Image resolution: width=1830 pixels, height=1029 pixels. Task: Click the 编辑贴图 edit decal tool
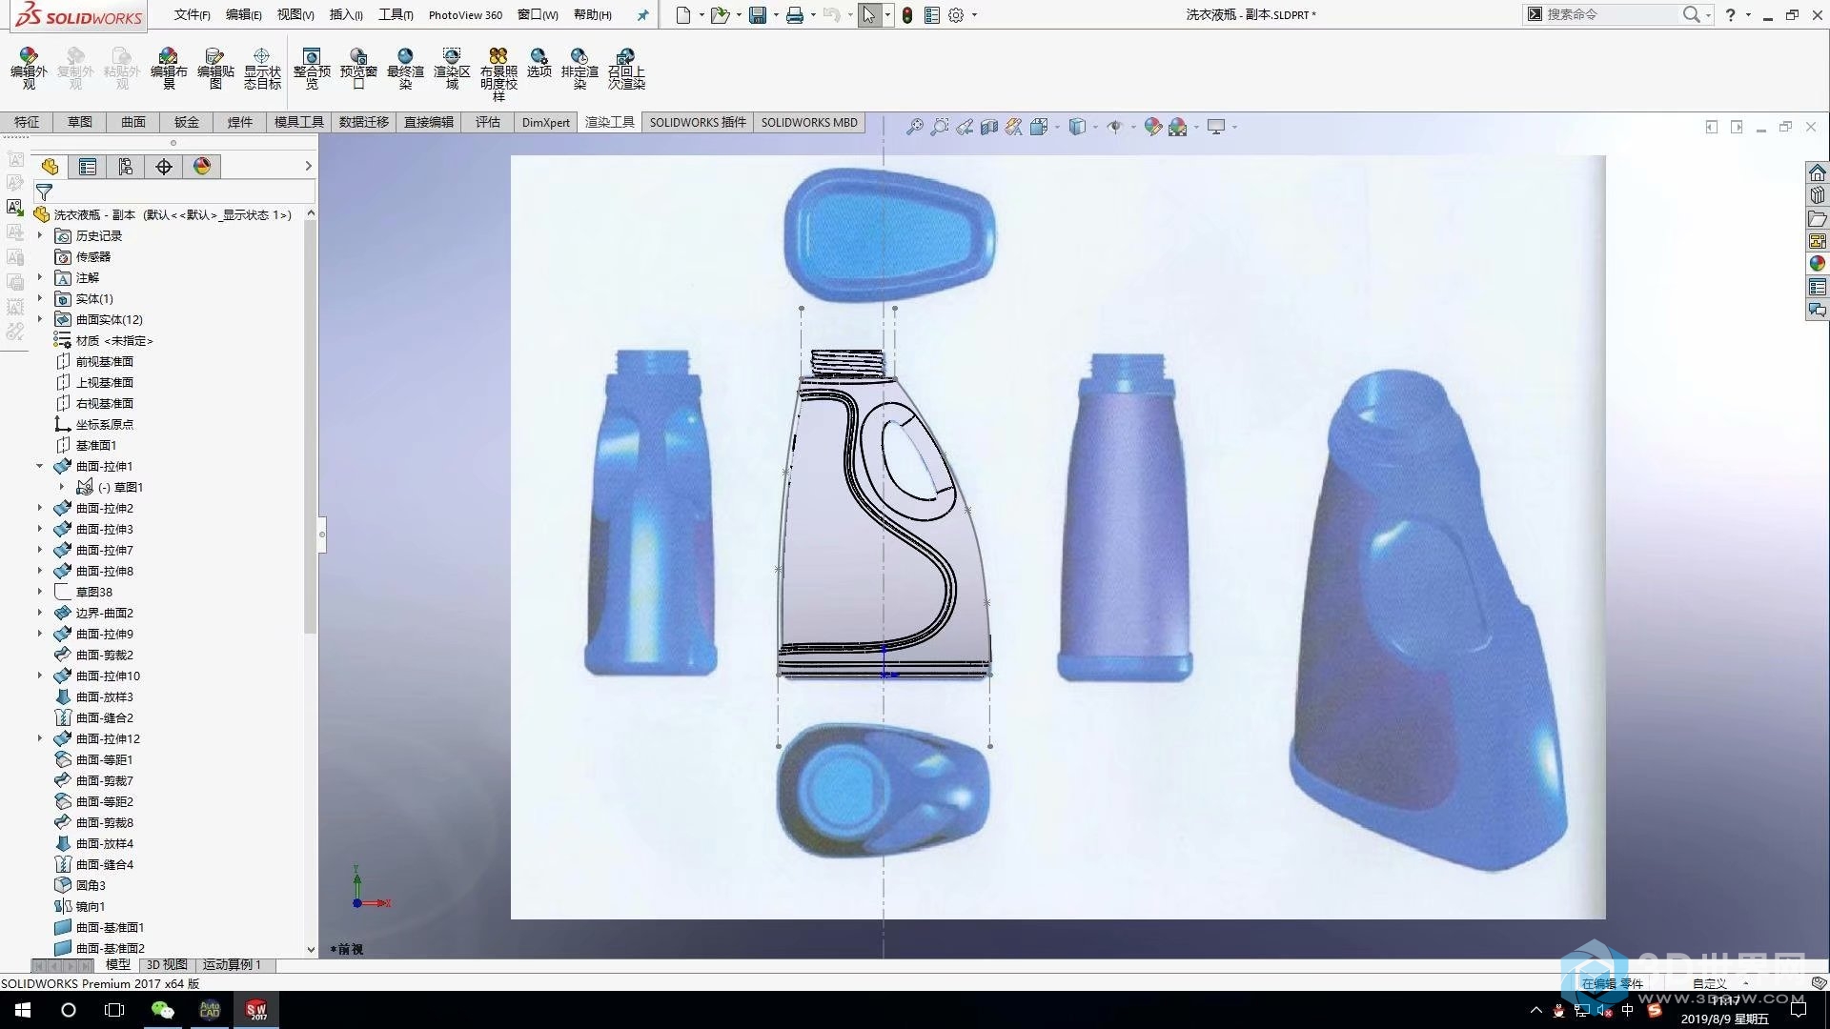point(215,69)
